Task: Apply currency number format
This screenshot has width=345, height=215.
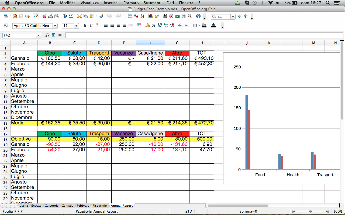Action: [x=147, y=25]
